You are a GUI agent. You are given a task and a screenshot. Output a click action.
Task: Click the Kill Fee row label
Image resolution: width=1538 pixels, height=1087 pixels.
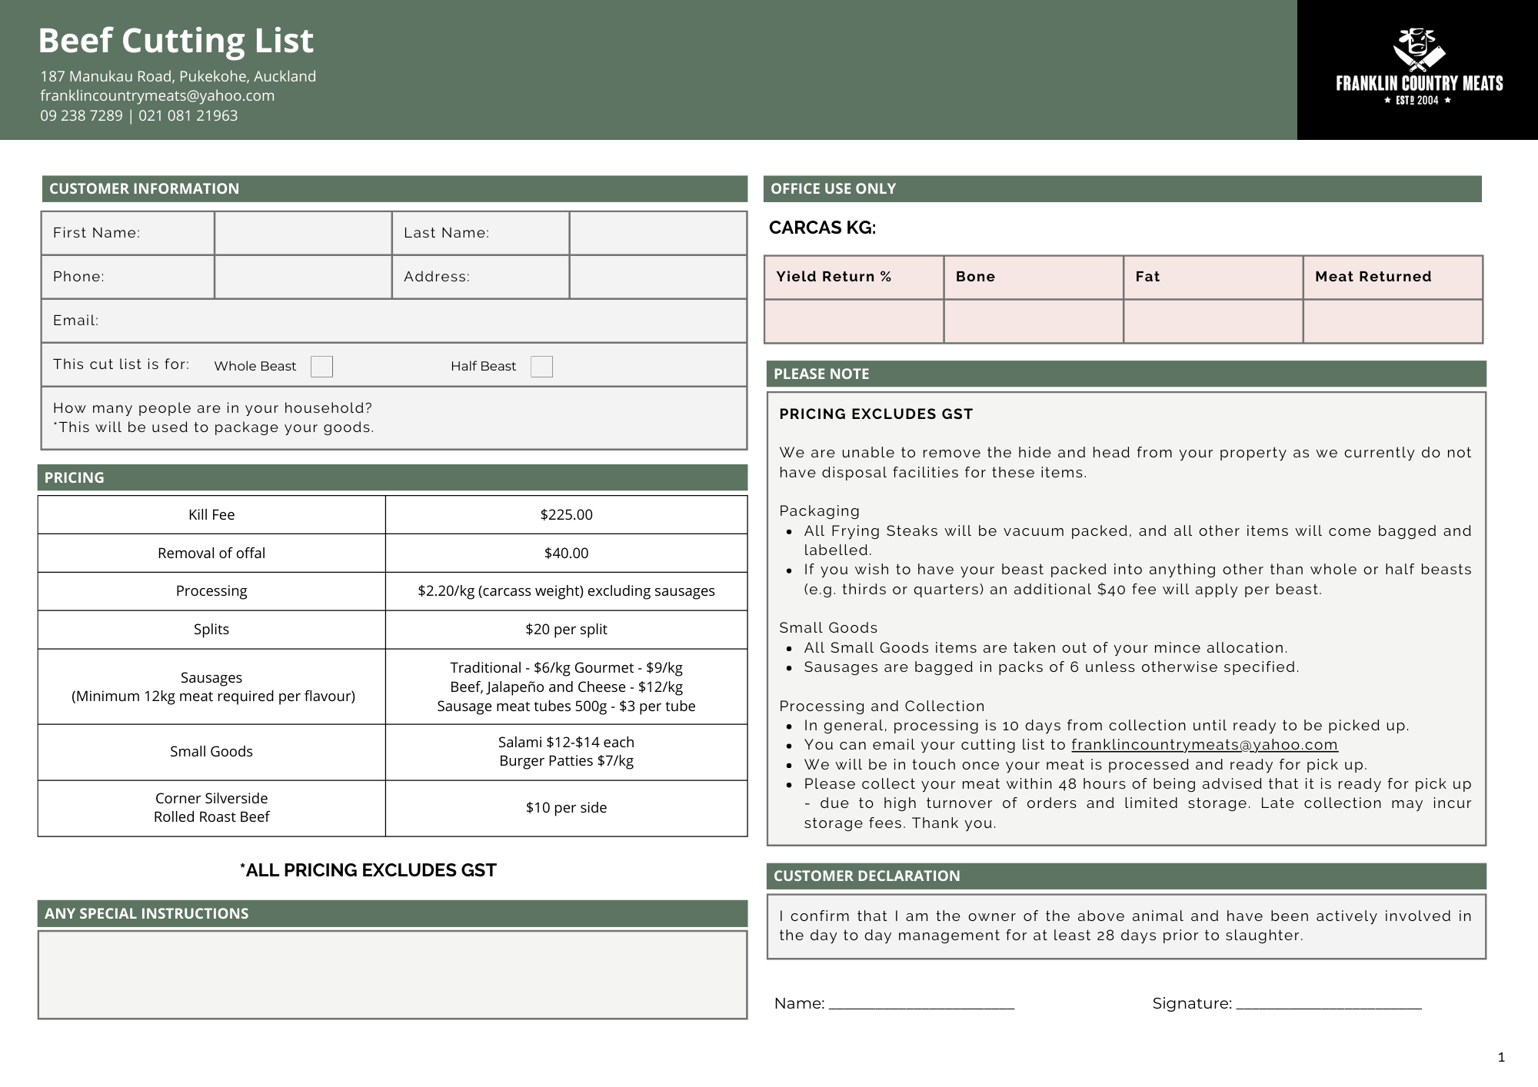[x=211, y=515]
